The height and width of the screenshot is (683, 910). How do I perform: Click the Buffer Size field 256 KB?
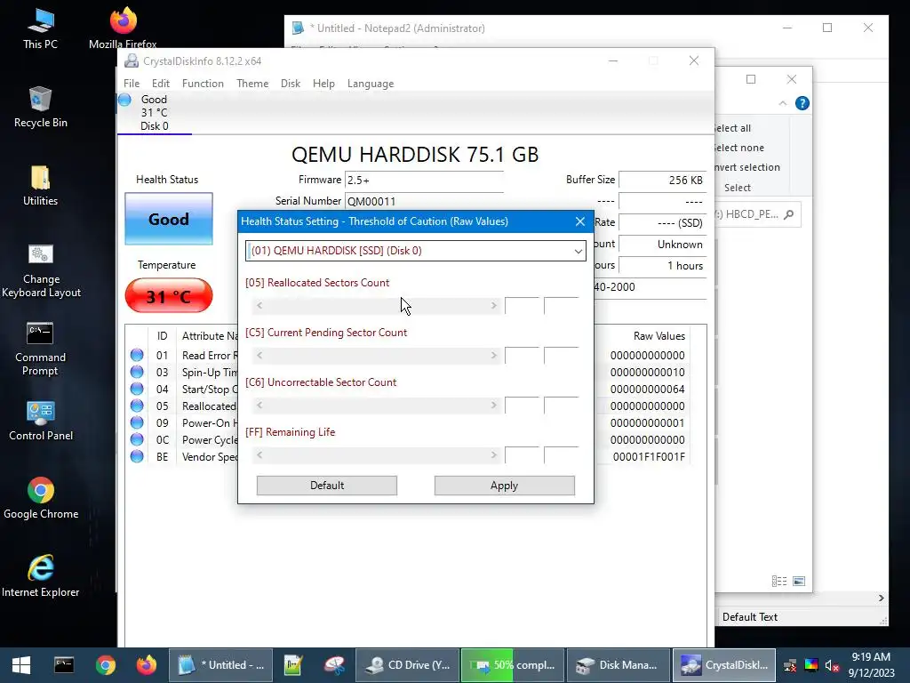(x=662, y=180)
